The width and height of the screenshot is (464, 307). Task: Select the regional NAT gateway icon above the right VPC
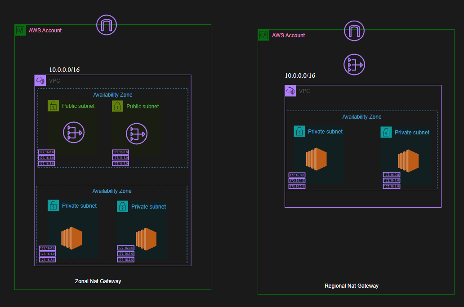354,64
